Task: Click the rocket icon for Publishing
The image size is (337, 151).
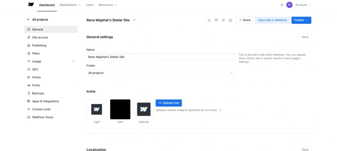Action: pyautogui.click(x=29, y=45)
